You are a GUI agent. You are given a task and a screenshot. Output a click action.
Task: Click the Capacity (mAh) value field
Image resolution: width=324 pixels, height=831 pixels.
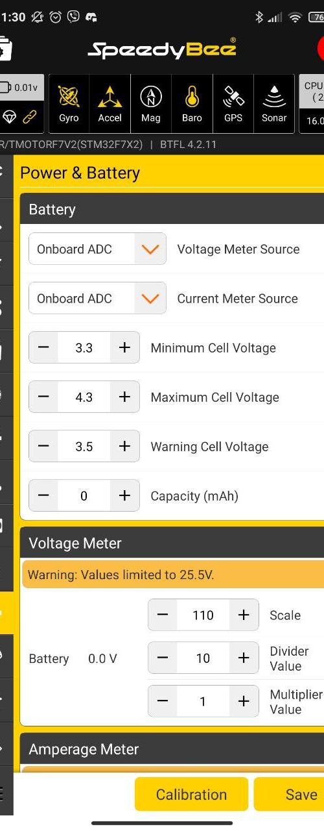pos(84,495)
